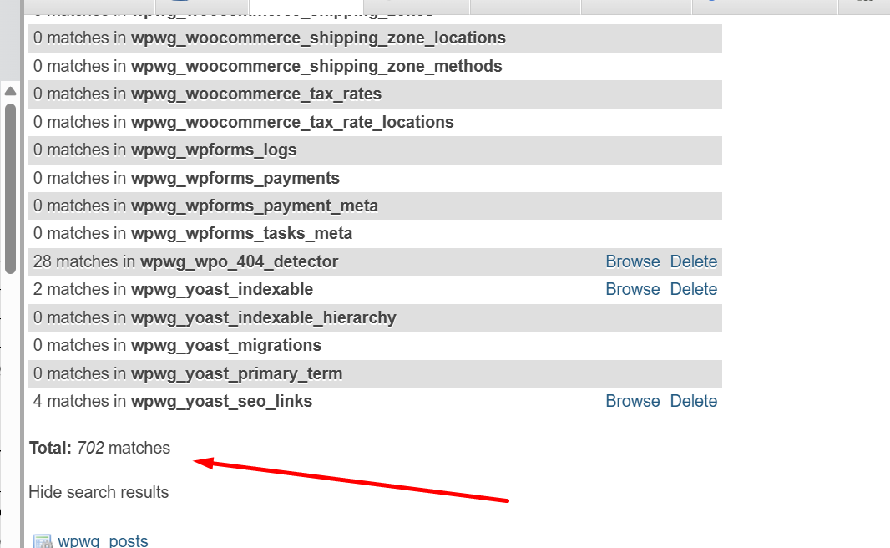Browse matches in wpwg_wpo_404_detector

click(x=632, y=261)
